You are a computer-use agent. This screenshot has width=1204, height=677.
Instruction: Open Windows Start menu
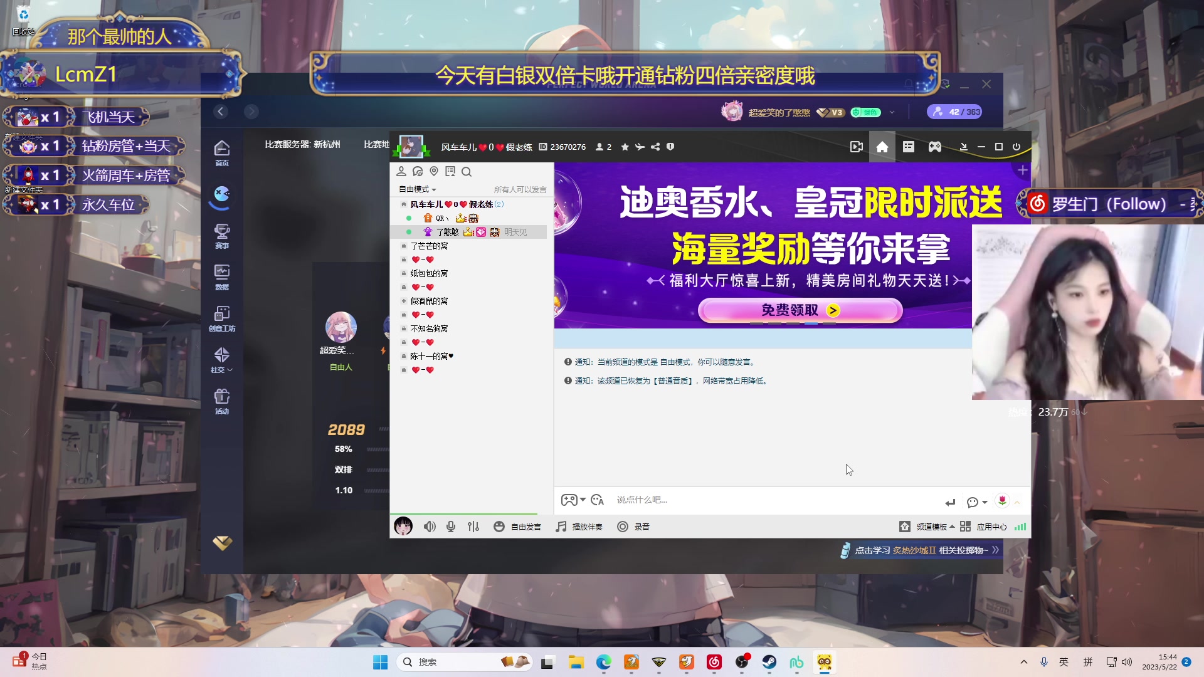380,662
